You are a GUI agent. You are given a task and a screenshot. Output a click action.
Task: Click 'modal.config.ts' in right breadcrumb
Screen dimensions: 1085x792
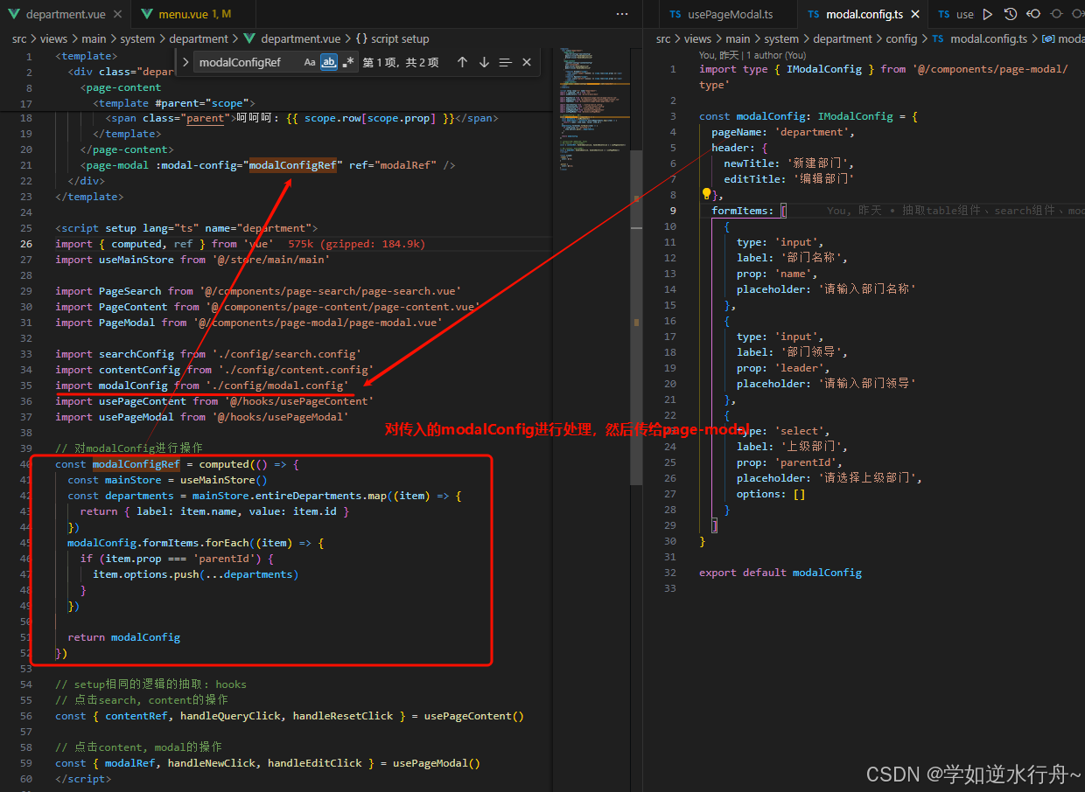tap(989, 38)
